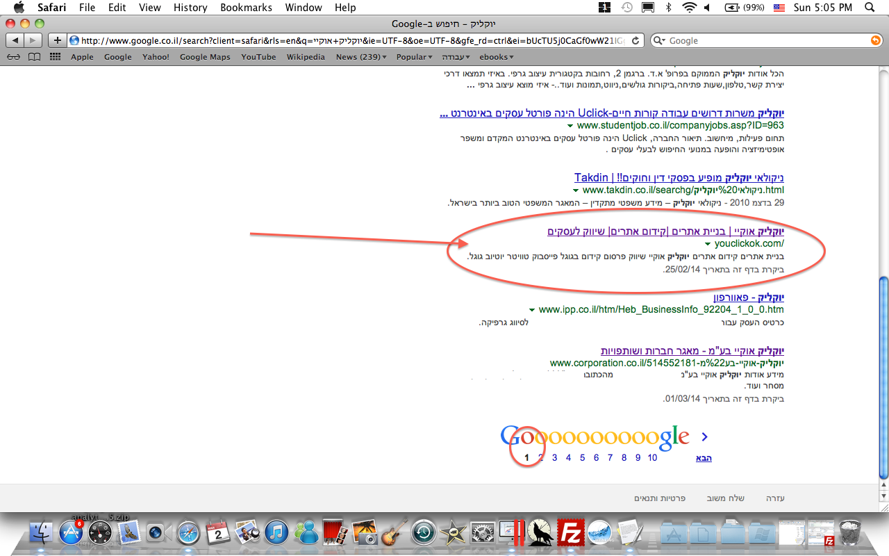Open Dashboard from the Dock
This screenshot has width=889, height=556.
point(100,533)
